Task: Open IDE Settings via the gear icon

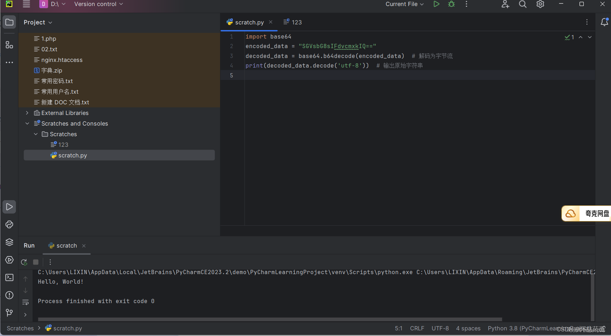Action: (540, 4)
